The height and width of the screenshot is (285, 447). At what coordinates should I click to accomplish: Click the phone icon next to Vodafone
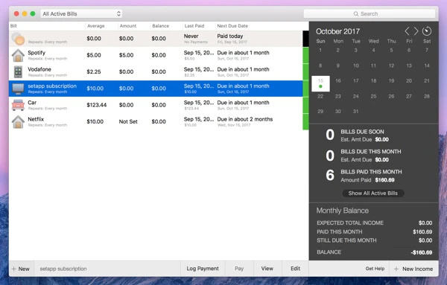pos(18,71)
